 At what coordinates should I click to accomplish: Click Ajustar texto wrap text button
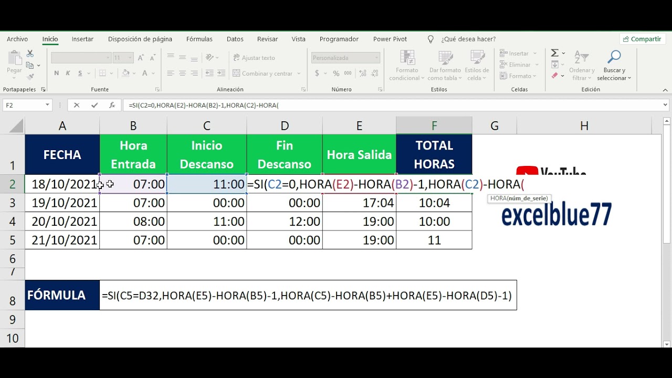click(x=254, y=58)
